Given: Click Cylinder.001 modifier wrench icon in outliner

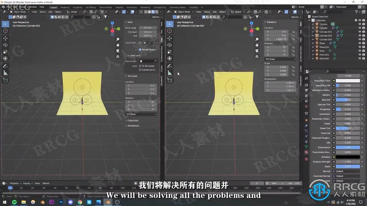Looking at the screenshot, I should [x=338, y=32].
